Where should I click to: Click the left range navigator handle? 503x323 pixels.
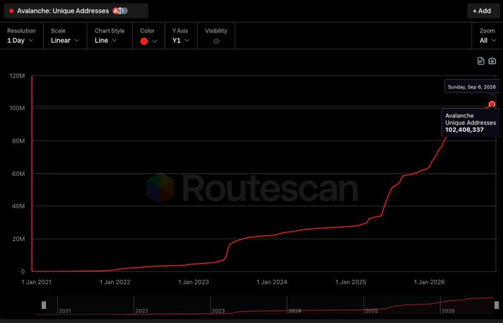[x=44, y=305]
